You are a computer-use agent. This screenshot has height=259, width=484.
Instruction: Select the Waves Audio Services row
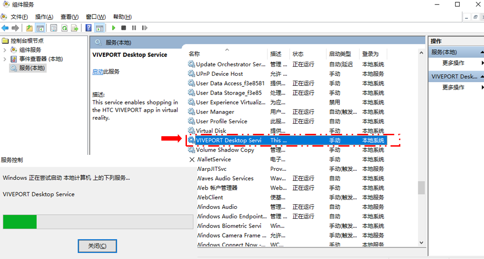(x=292, y=179)
